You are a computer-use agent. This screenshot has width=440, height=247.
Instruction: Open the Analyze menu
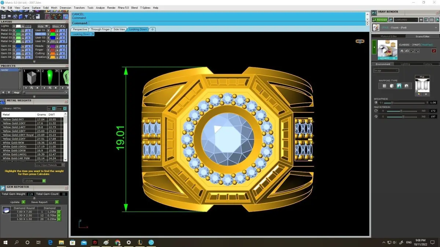(x=100, y=8)
